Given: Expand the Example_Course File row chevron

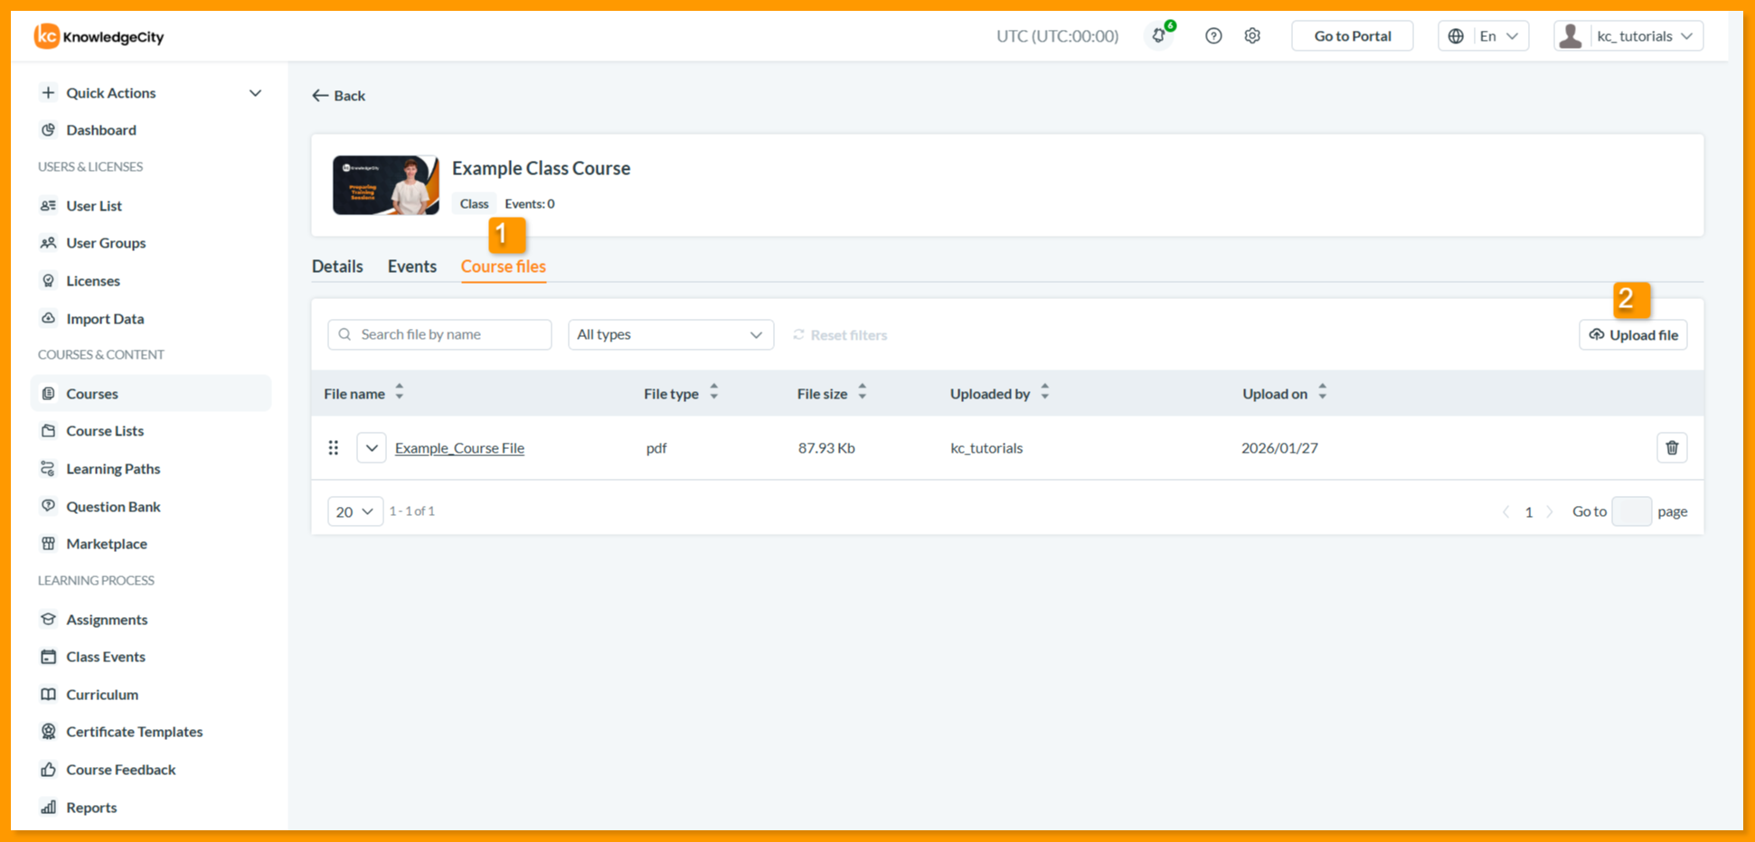Looking at the screenshot, I should (372, 448).
